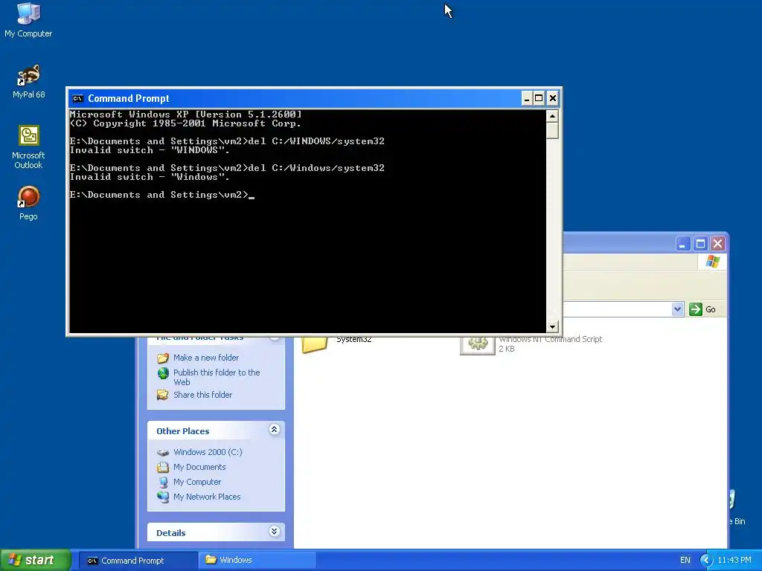Click the Publish to Web globe icon
The height and width of the screenshot is (571, 762).
(163, 373)
